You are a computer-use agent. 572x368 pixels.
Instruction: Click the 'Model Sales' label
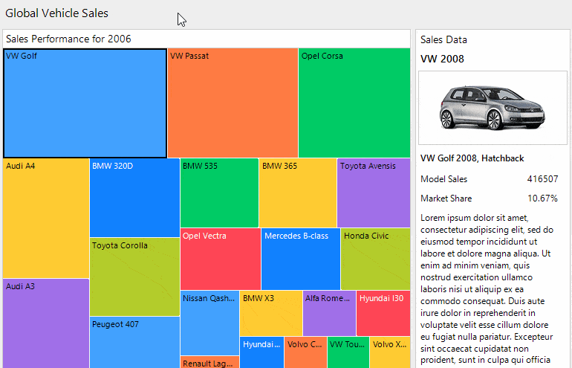(443, 179)
